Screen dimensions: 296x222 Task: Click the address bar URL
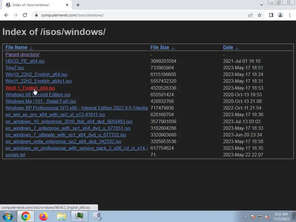coord(72,15)
